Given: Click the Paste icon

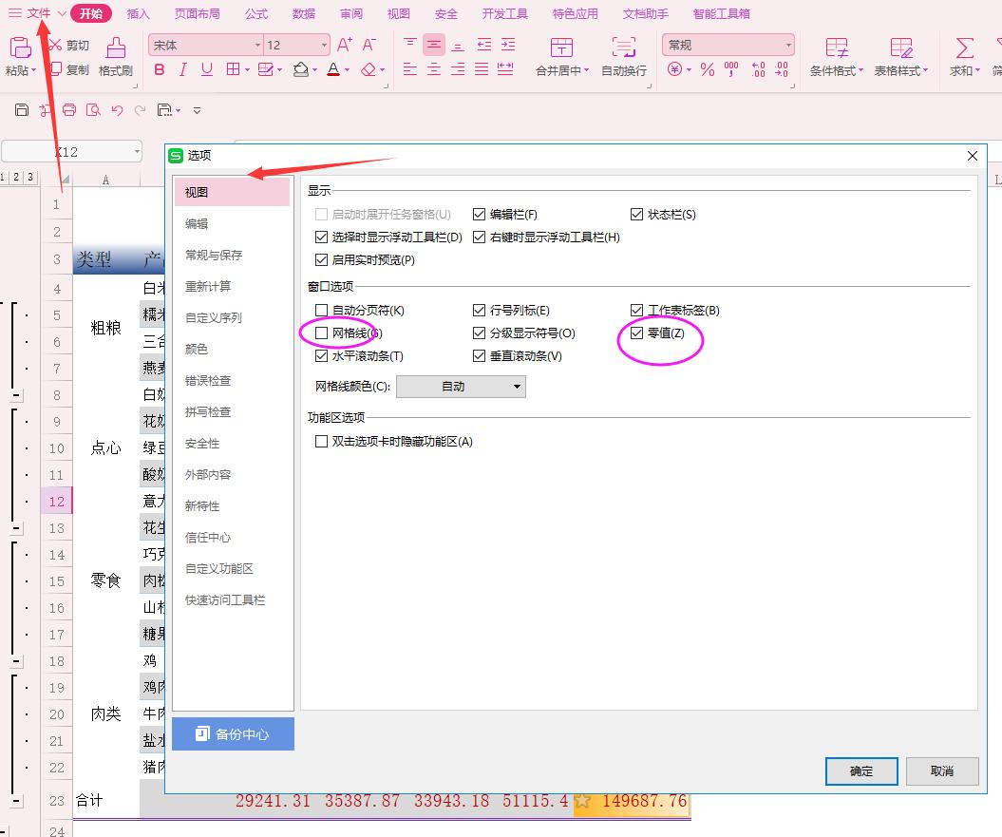Looking at the screenshot, I should (x=19, y=47).
